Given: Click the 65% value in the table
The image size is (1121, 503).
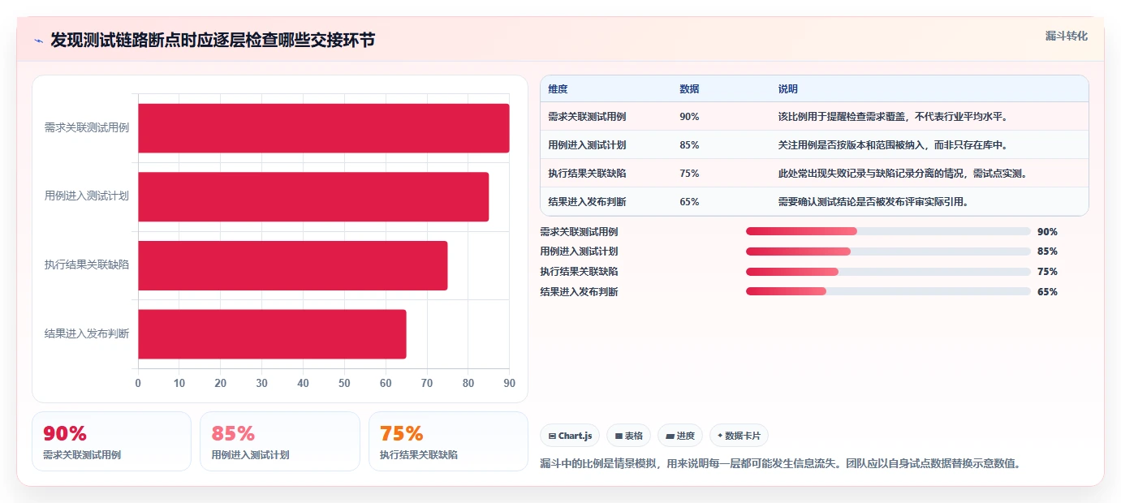Looking at the screenshot, I should (x=689, y=202).
